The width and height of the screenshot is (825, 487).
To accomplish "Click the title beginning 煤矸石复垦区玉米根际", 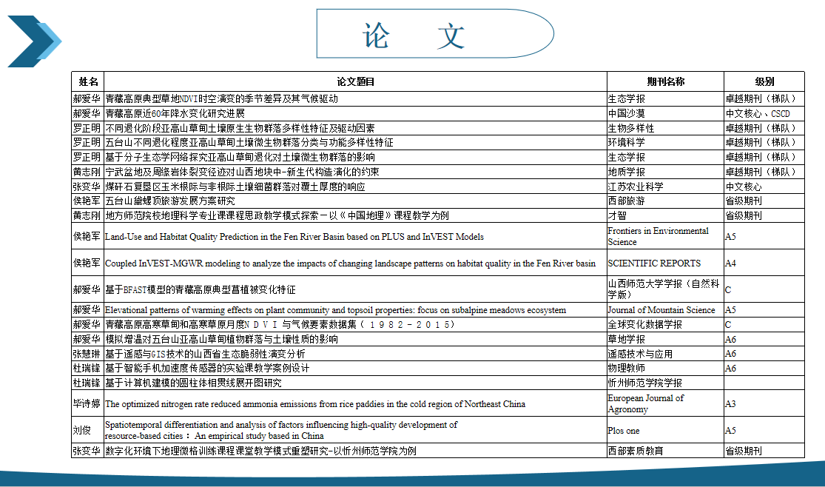I will pos(235,187).
